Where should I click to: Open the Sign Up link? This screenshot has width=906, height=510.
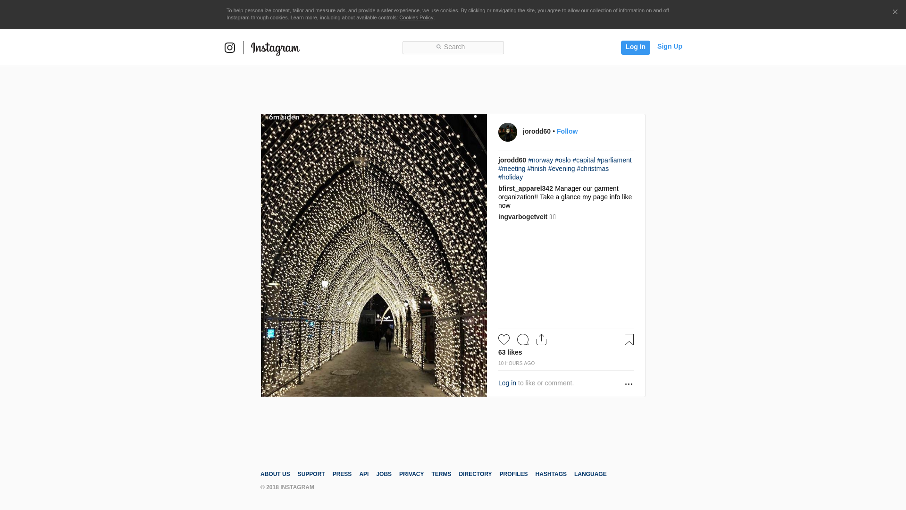[670, 46]
